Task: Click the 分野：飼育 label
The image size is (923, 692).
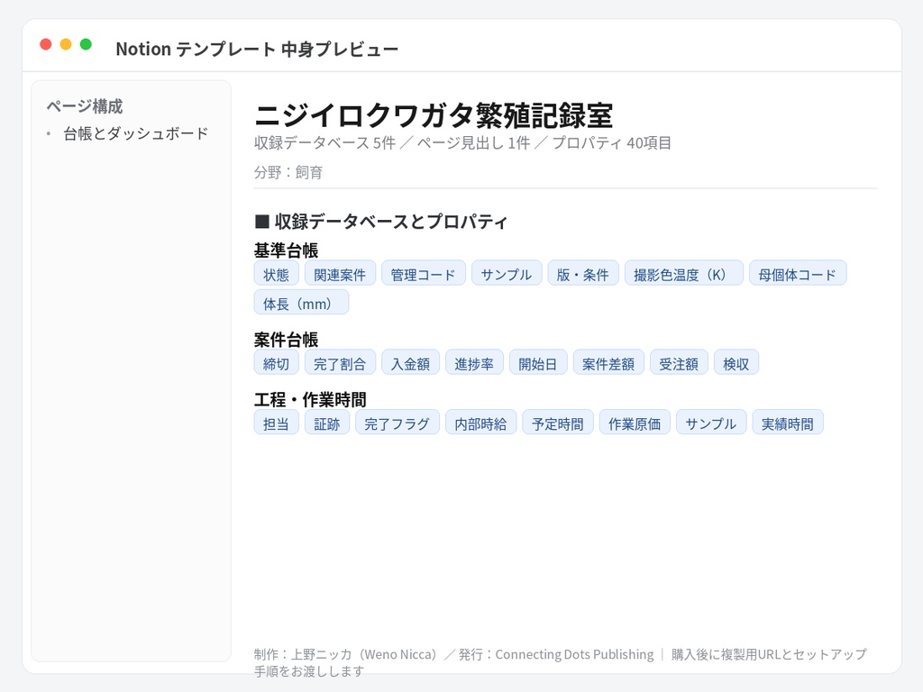Action: coord(288,172)
